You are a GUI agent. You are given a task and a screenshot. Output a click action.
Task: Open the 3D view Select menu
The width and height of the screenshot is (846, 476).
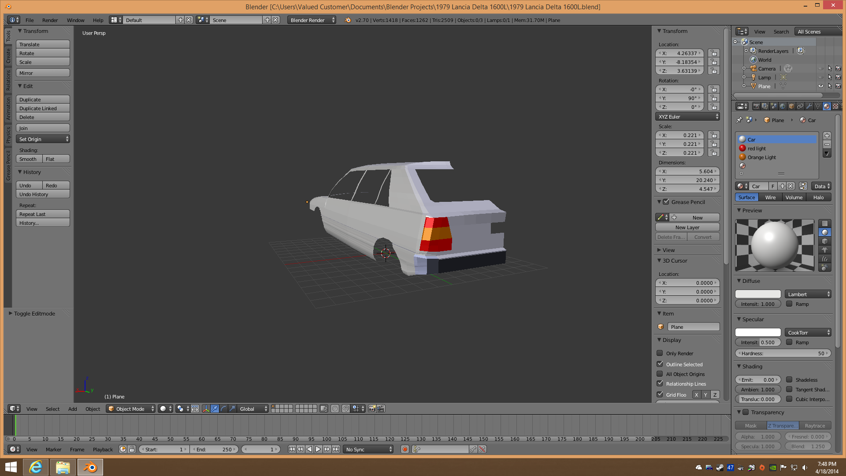point(52,409)
